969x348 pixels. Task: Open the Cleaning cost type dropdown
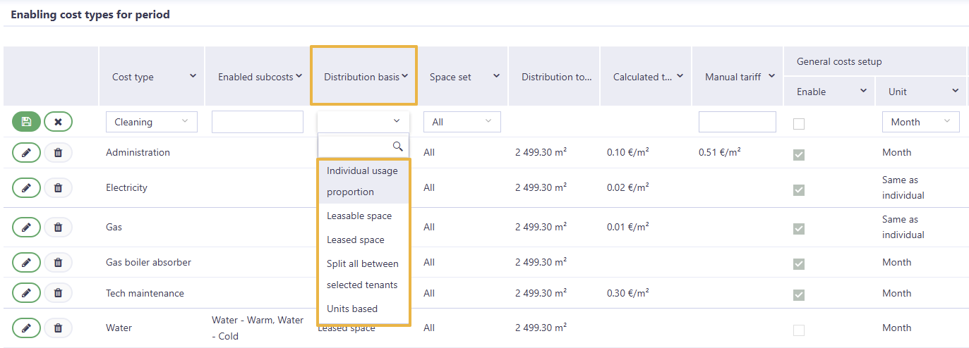coord(152,122)
